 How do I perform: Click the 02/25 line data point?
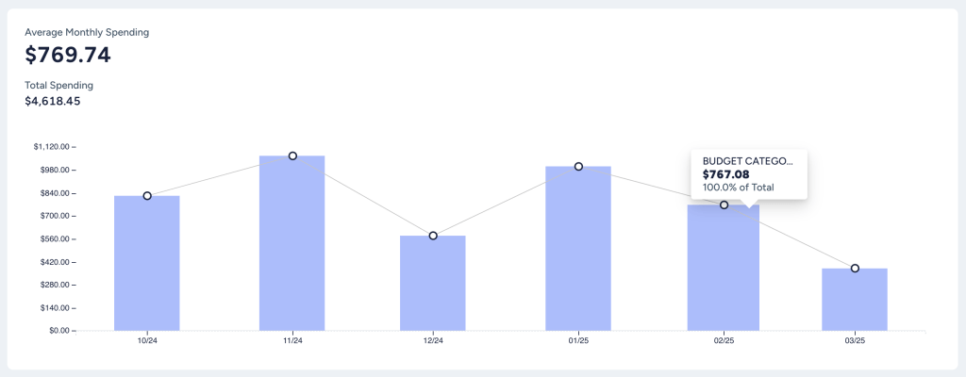724,205
